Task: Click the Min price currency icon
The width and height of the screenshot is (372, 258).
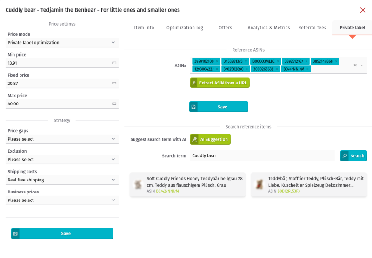Action: (114, 63)
